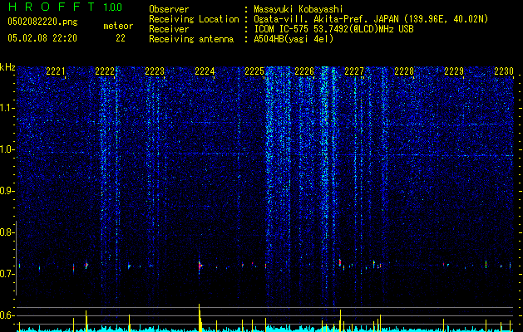Click the kHz axis unit label

click(x=8, y=67)
